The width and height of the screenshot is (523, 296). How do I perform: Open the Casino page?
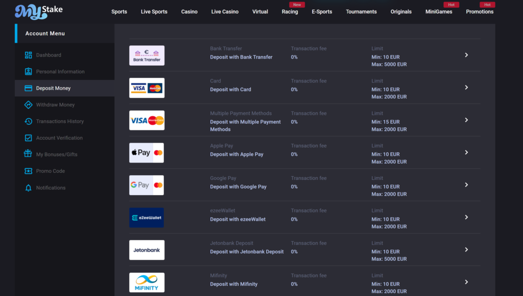click(x=189, y=12)
